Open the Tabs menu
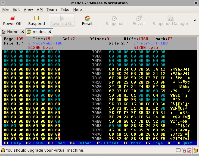Screen dimensions: 199x156 pyautogui.click(x=65, y=9)
